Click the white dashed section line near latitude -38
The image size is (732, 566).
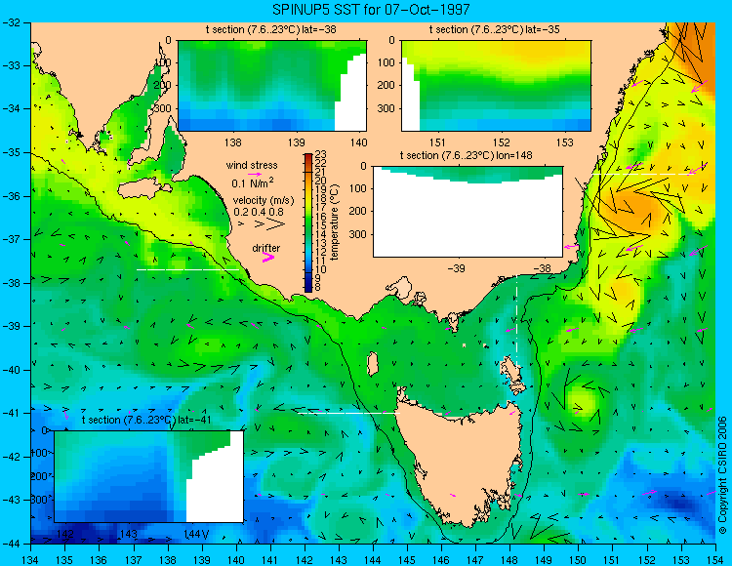187,269
